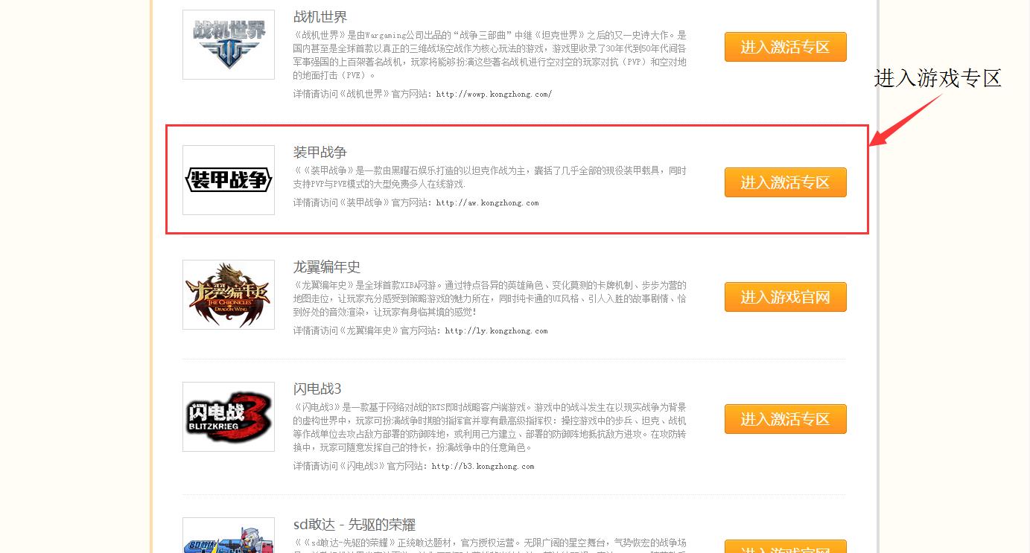Open the 战机世界 title heading
Screen dimensions: 1030x553
(x=320, y=16)
